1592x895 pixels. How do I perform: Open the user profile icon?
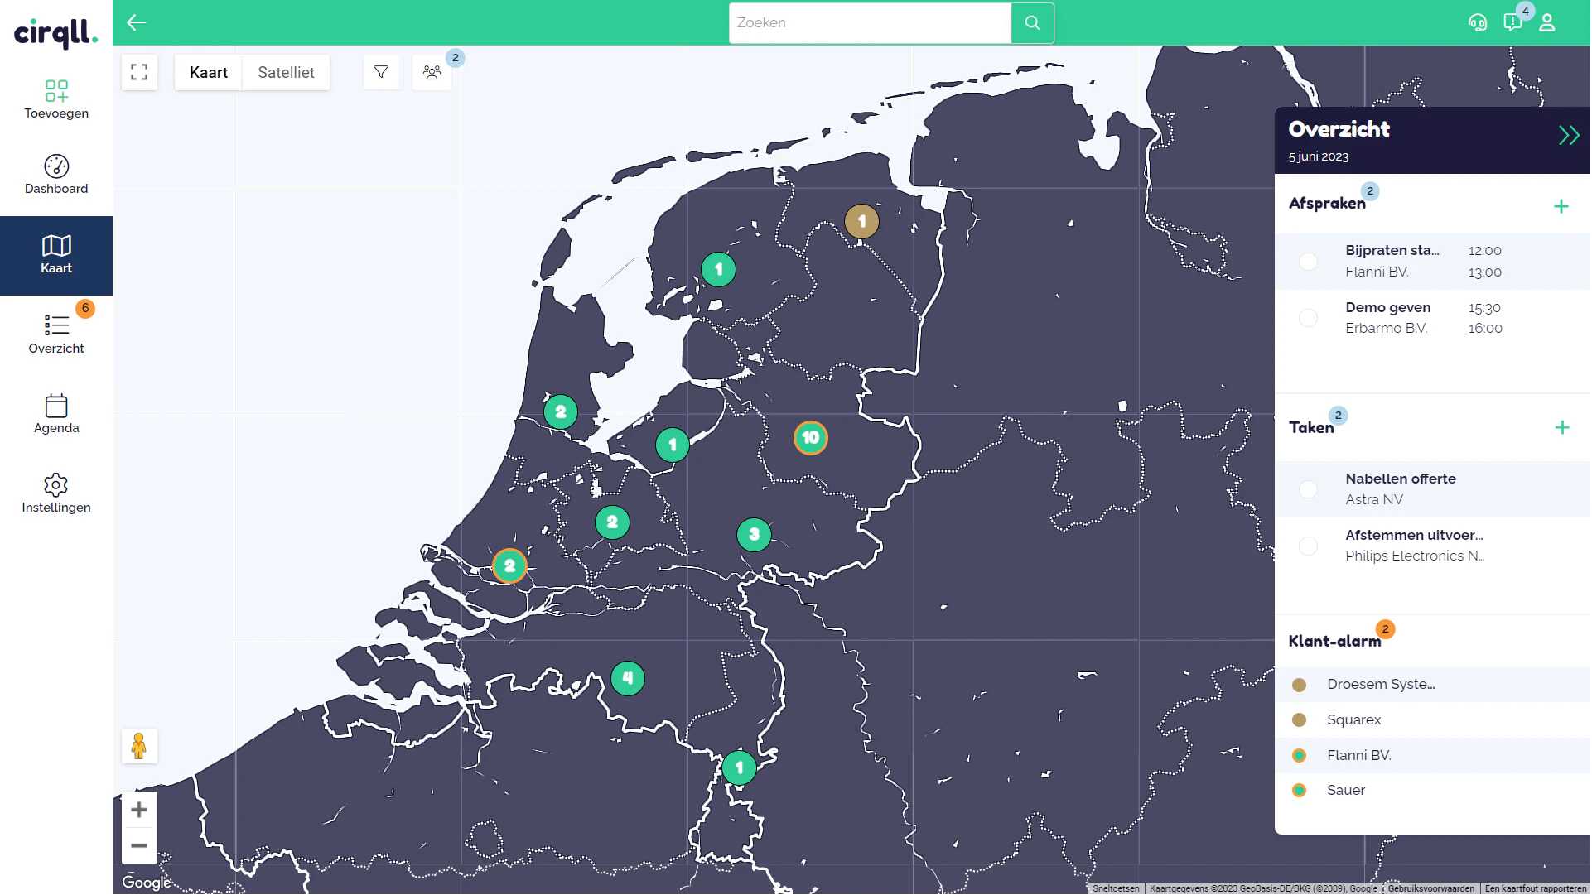1547,22
